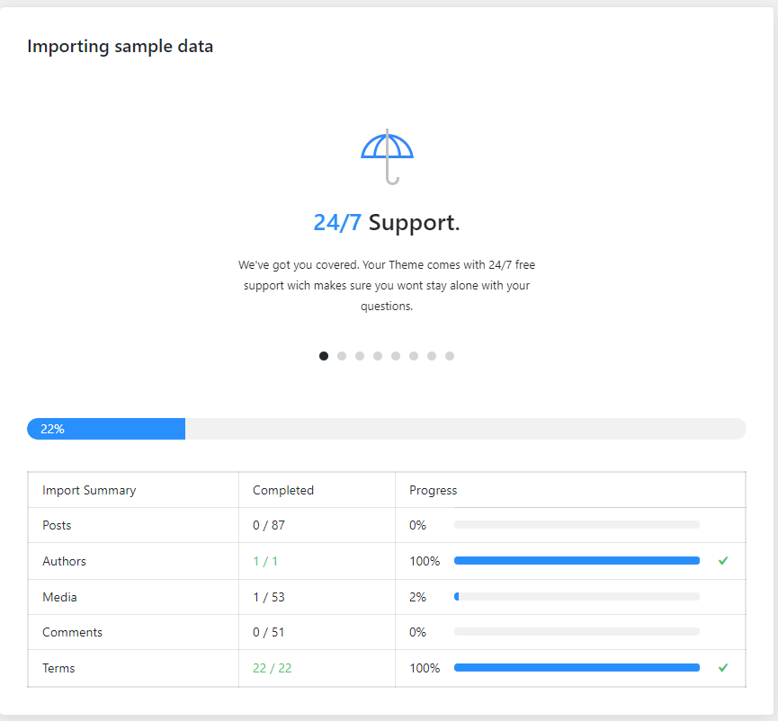Image resolution: width=778 pixels, height=721 pixels.
Task: Switch to the sixth carousel slide dot
Action: point(414,356)
